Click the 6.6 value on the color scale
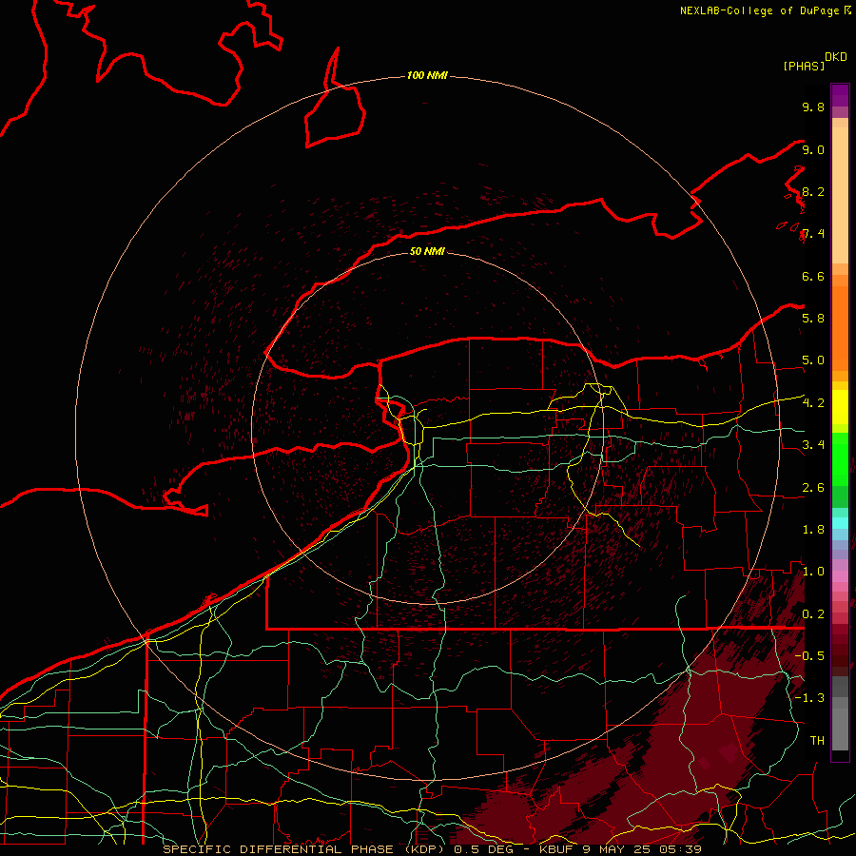This screenshot has width=856, height=856. click(x=813, y=276)
